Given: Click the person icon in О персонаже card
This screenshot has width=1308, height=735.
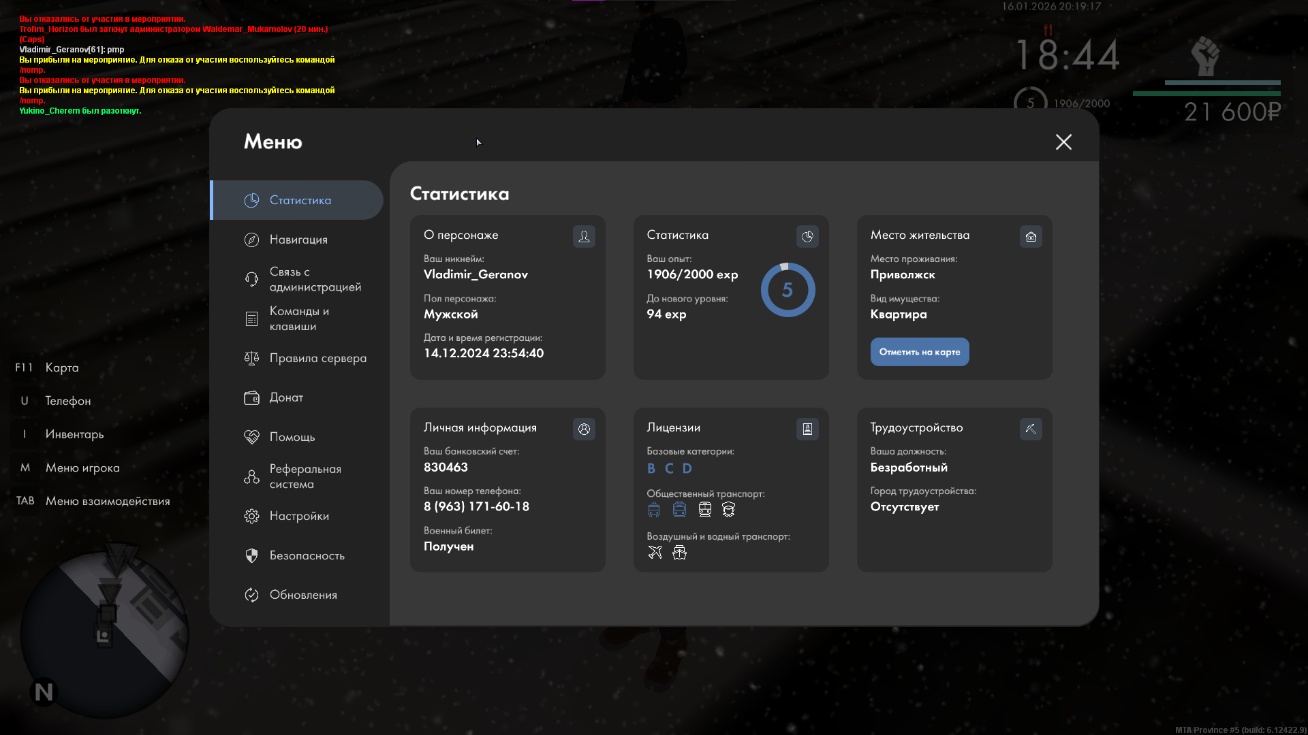Looking at the screenshot, I should [x=584, y=236].
